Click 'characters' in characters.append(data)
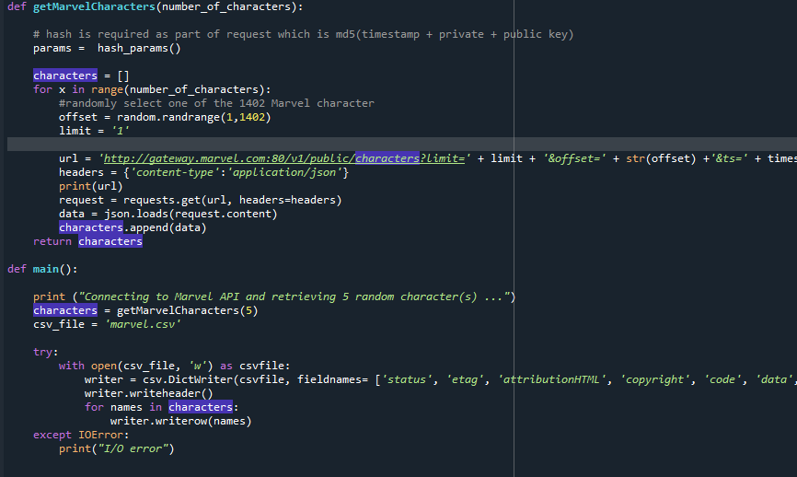 pyautogui.click(x=91, y=227)
